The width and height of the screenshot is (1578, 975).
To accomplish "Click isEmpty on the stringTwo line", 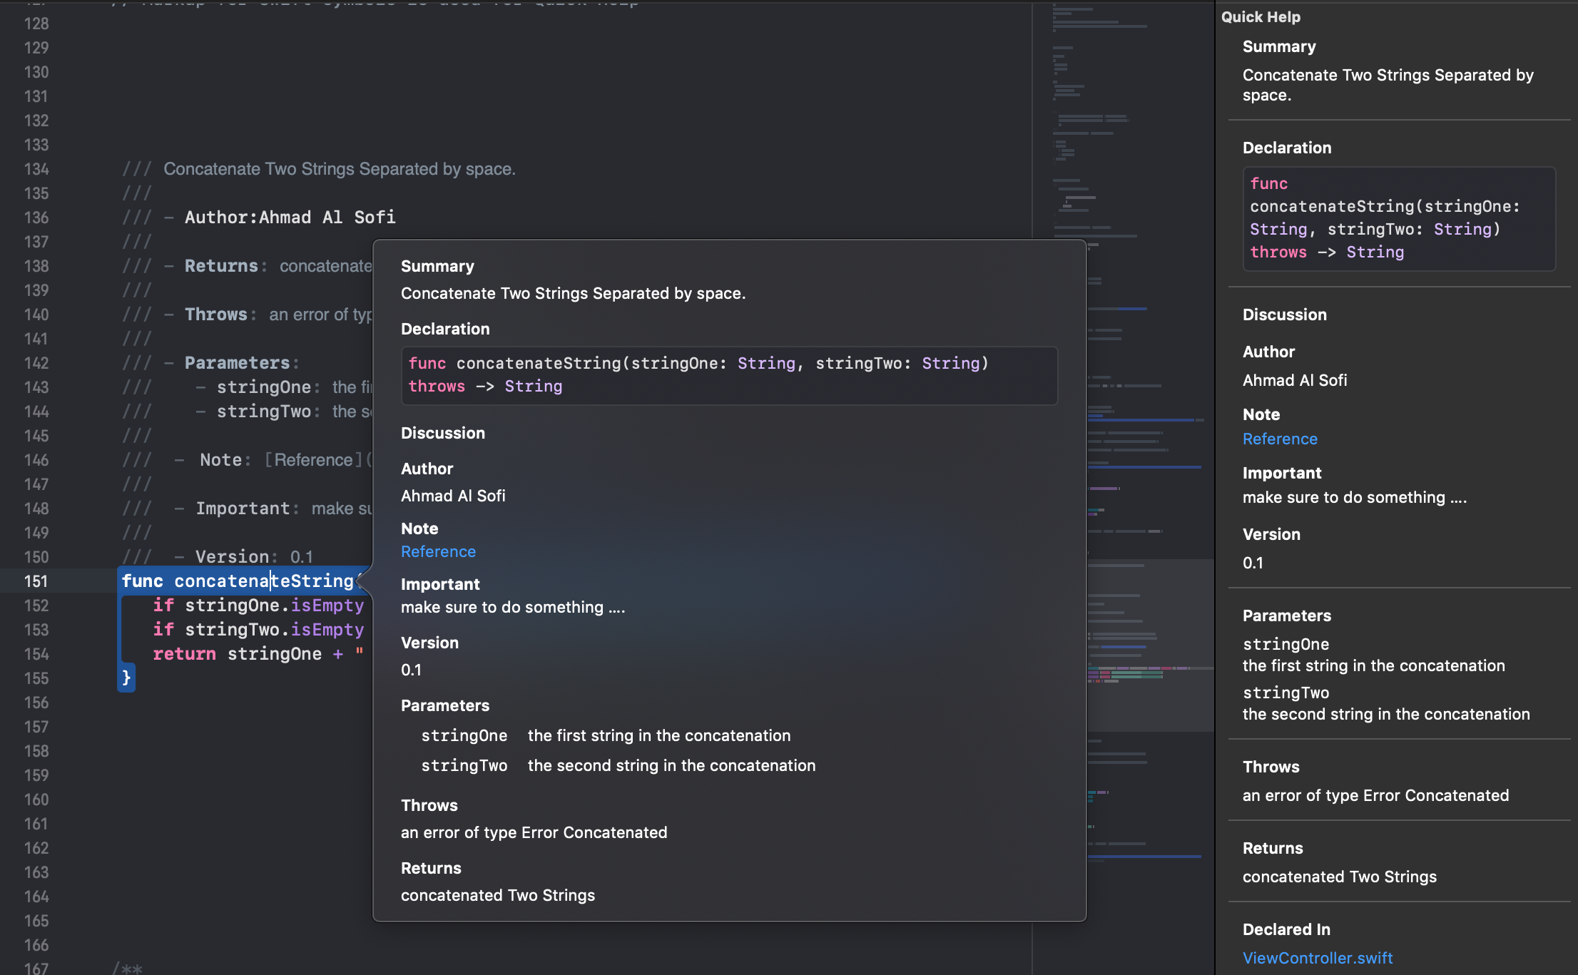I will click(x=327, y=630).
